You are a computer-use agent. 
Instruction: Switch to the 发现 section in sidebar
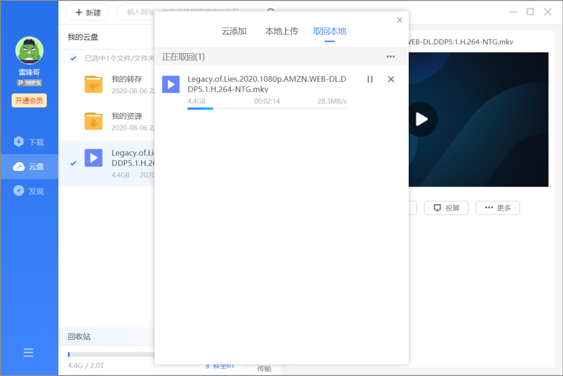[29, 191]
